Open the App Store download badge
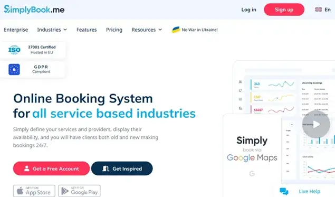Image resolution: width=335 pixels, height=197 pixels. (x=34, y=191)
